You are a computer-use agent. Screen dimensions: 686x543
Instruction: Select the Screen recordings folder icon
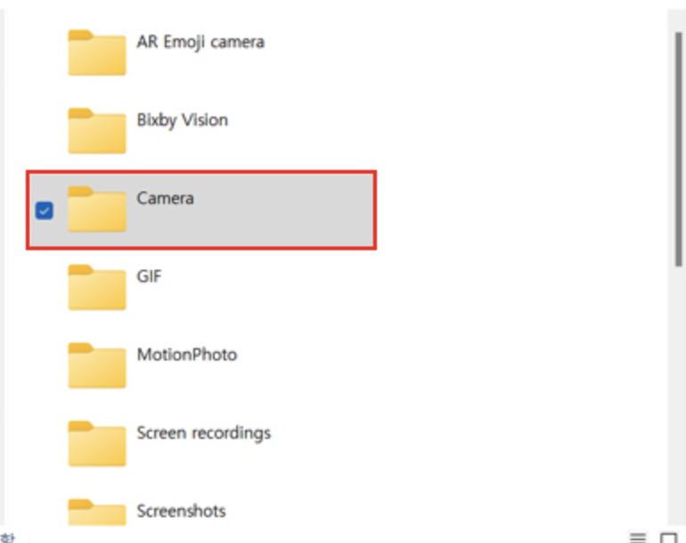pyautogui.click(x=97, y=444)
